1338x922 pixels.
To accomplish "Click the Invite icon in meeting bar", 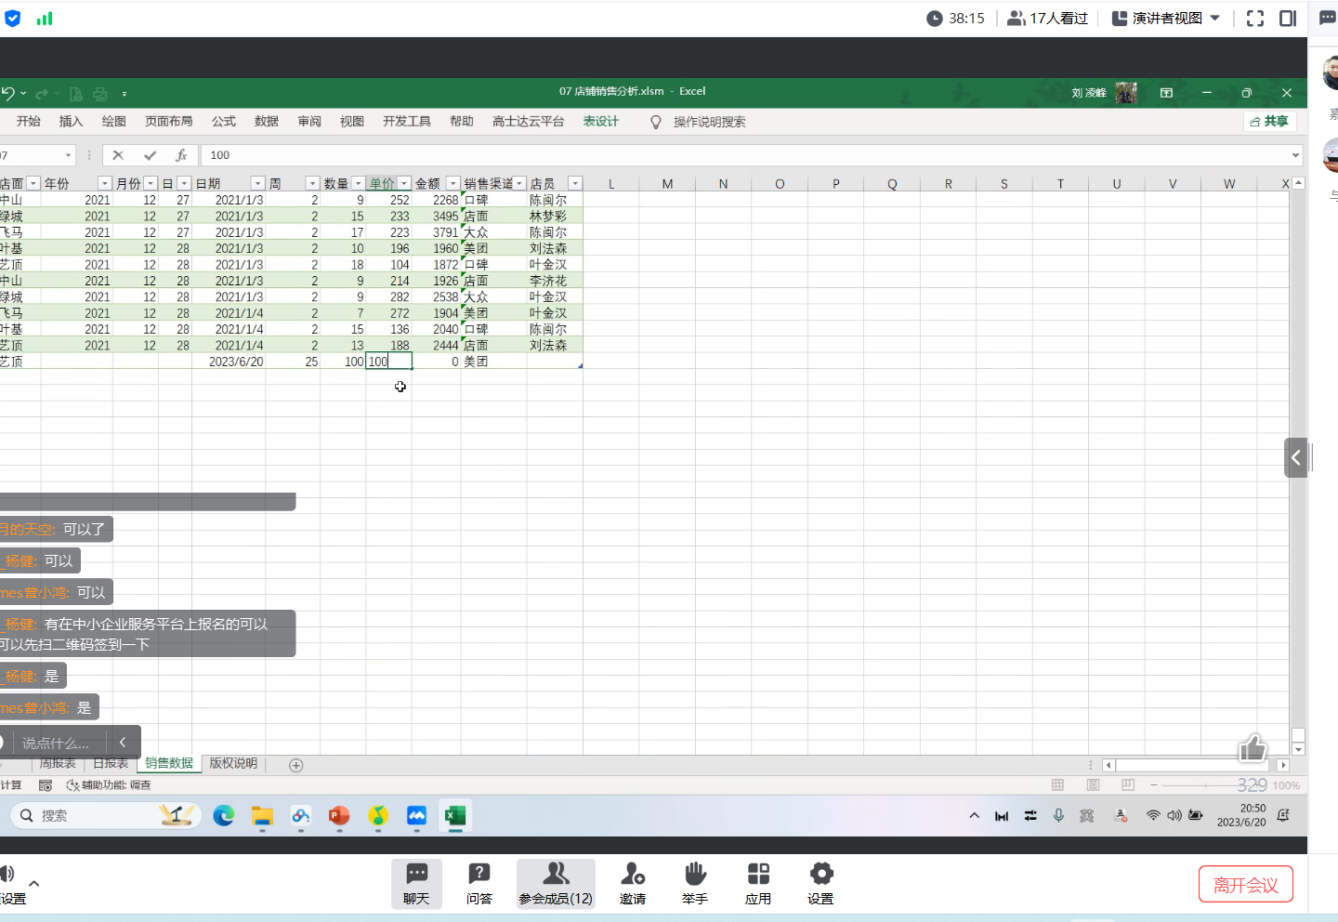I will pyautogui.click(x=633, y=883).
